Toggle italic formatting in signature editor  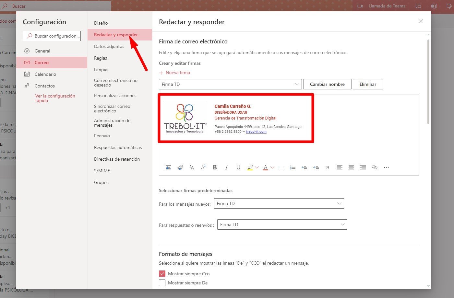pyautogui.click(x=226, y=167)
